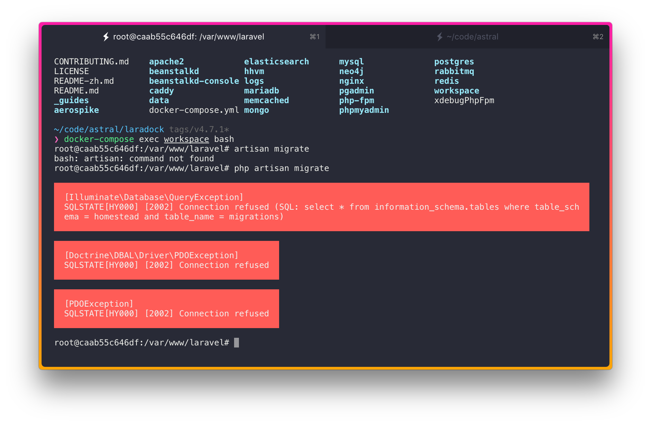Screen dimensions: 651x425
Task: Click the hhvm directory name
Action: click(254, 71)
